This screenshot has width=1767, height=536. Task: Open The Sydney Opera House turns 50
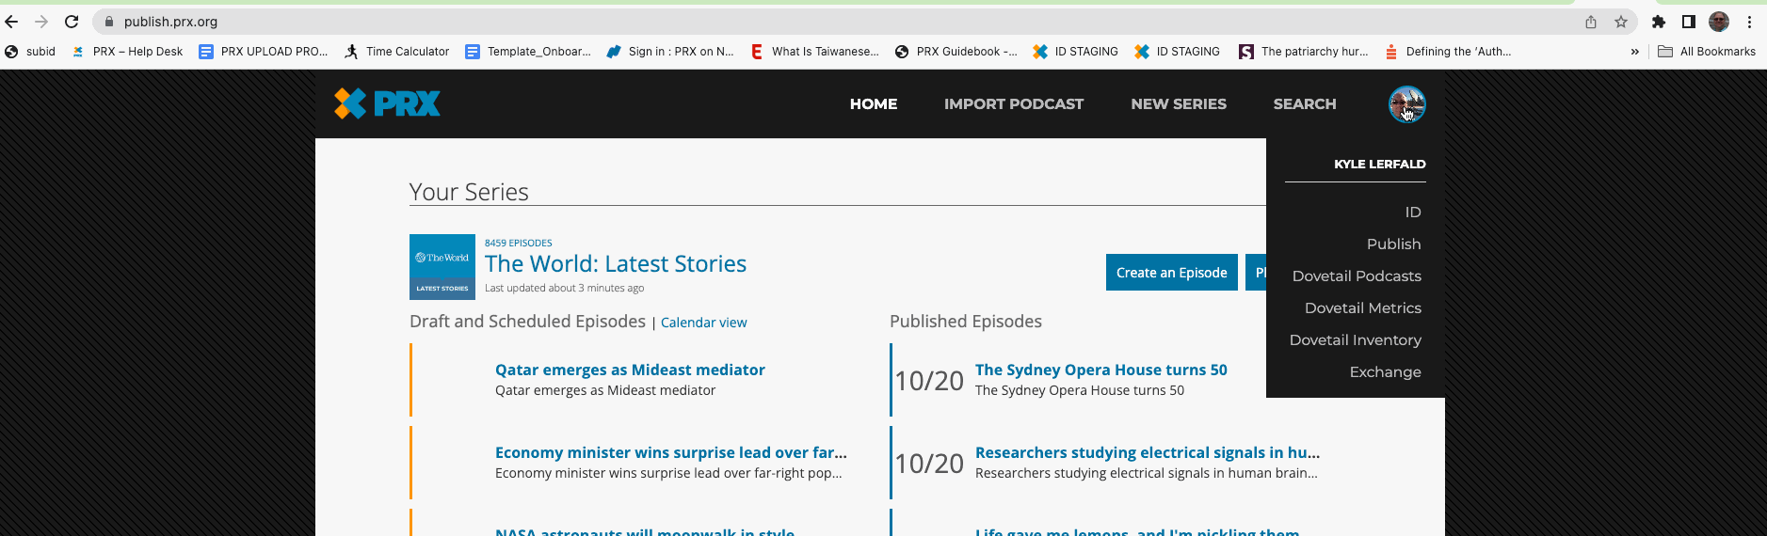(1100, 370)
